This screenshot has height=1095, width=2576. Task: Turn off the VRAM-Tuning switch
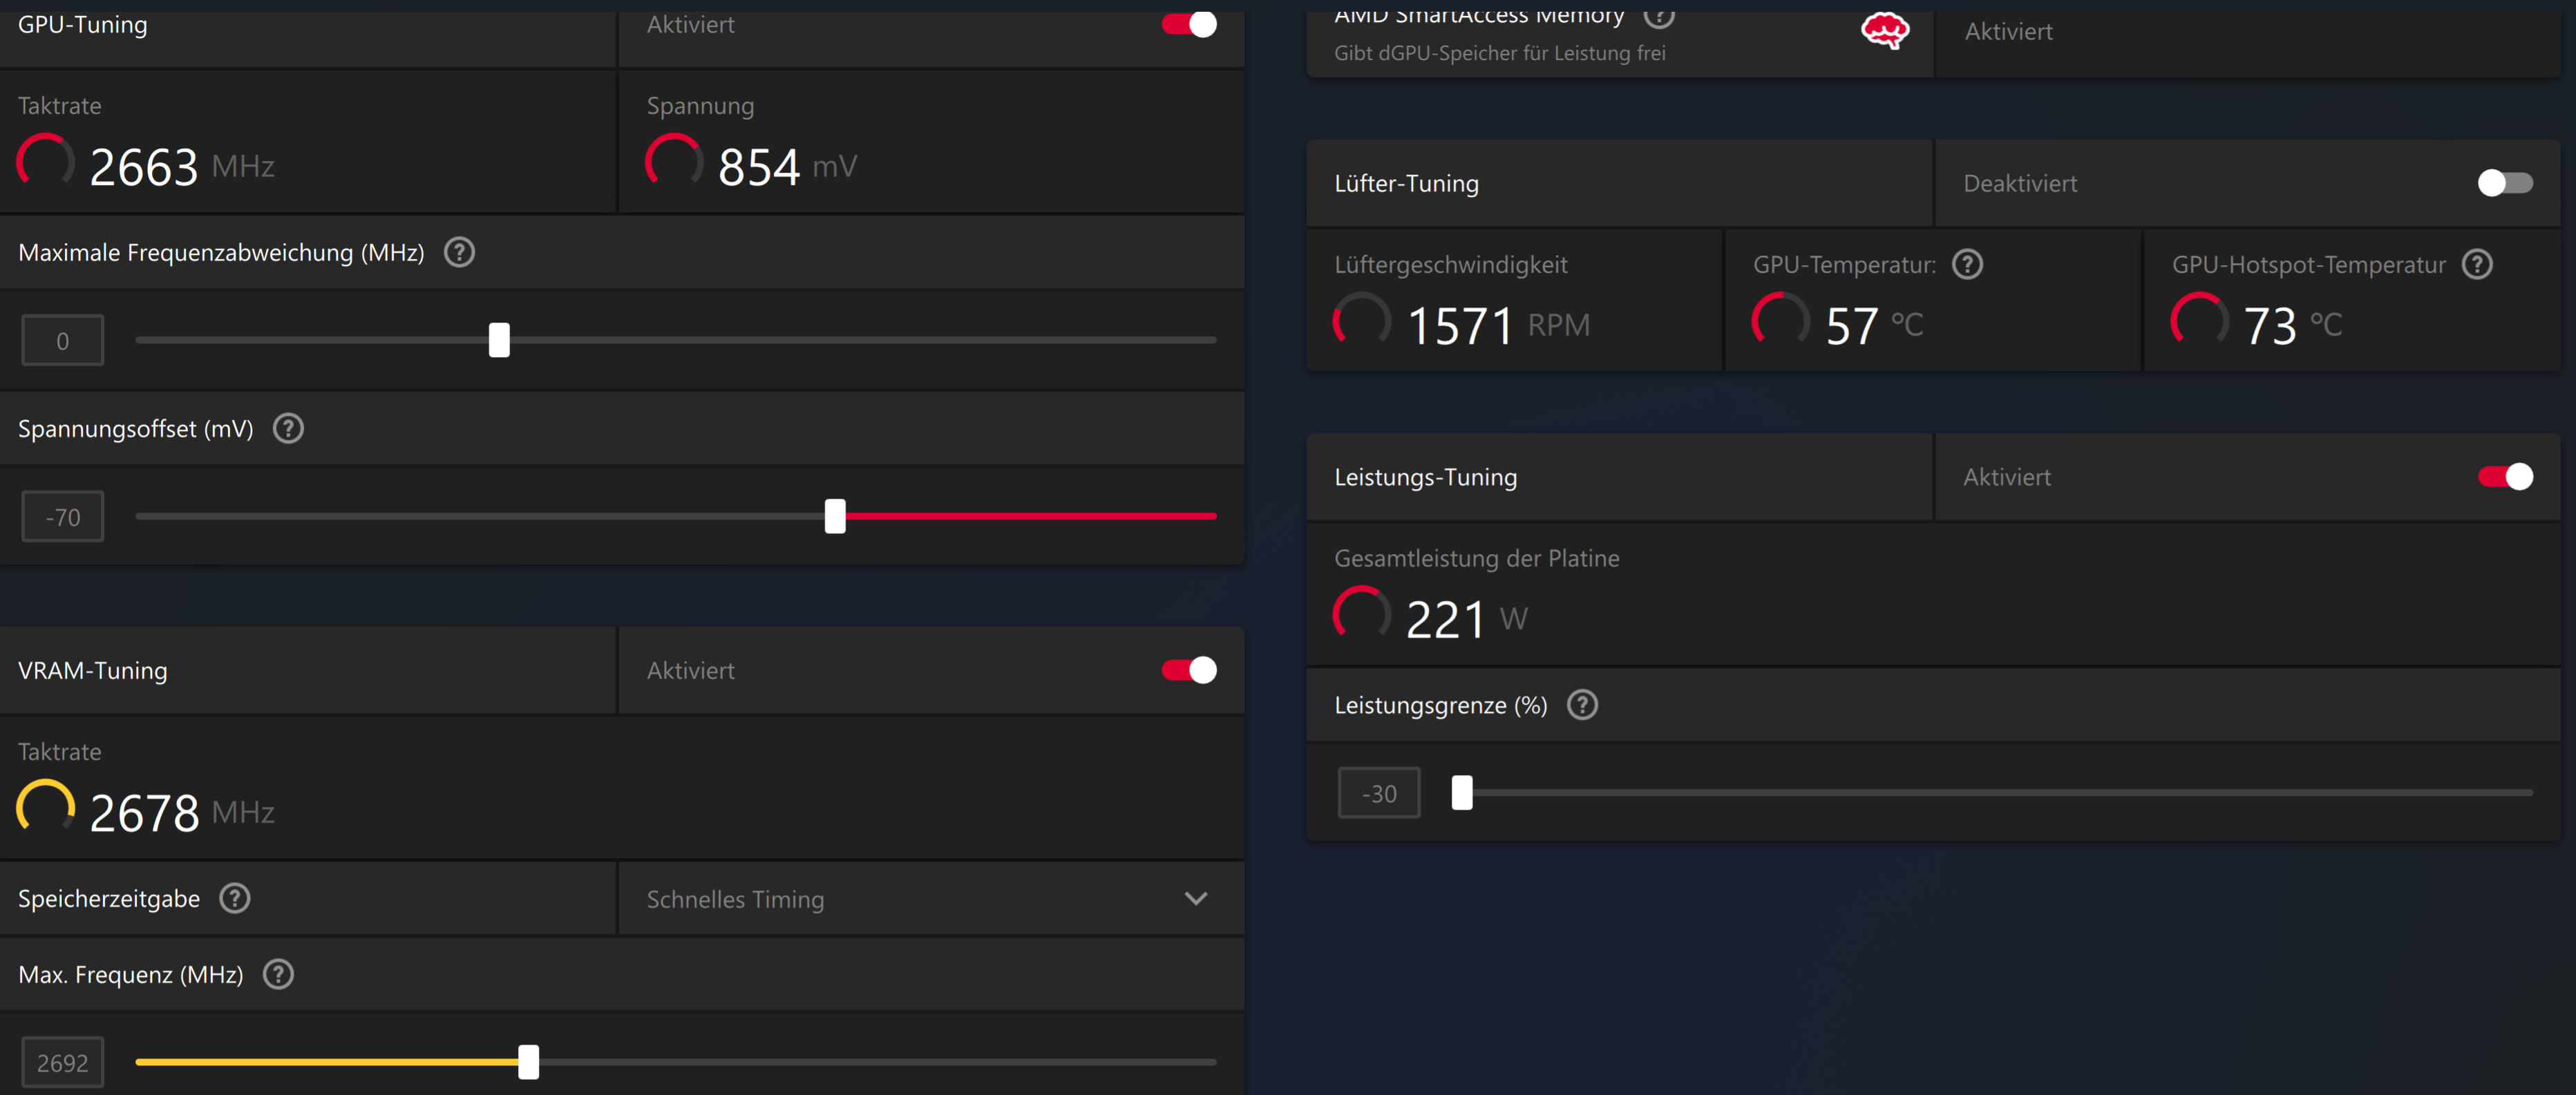[1189, 670]
